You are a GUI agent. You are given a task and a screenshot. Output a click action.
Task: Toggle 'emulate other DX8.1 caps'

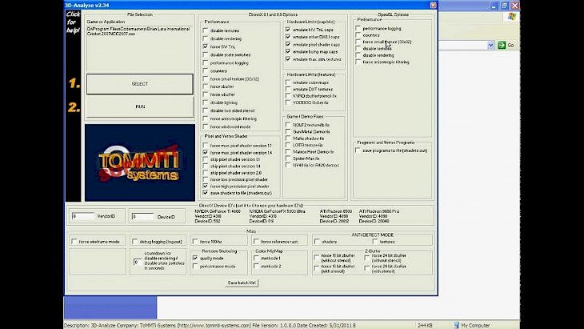288,37
